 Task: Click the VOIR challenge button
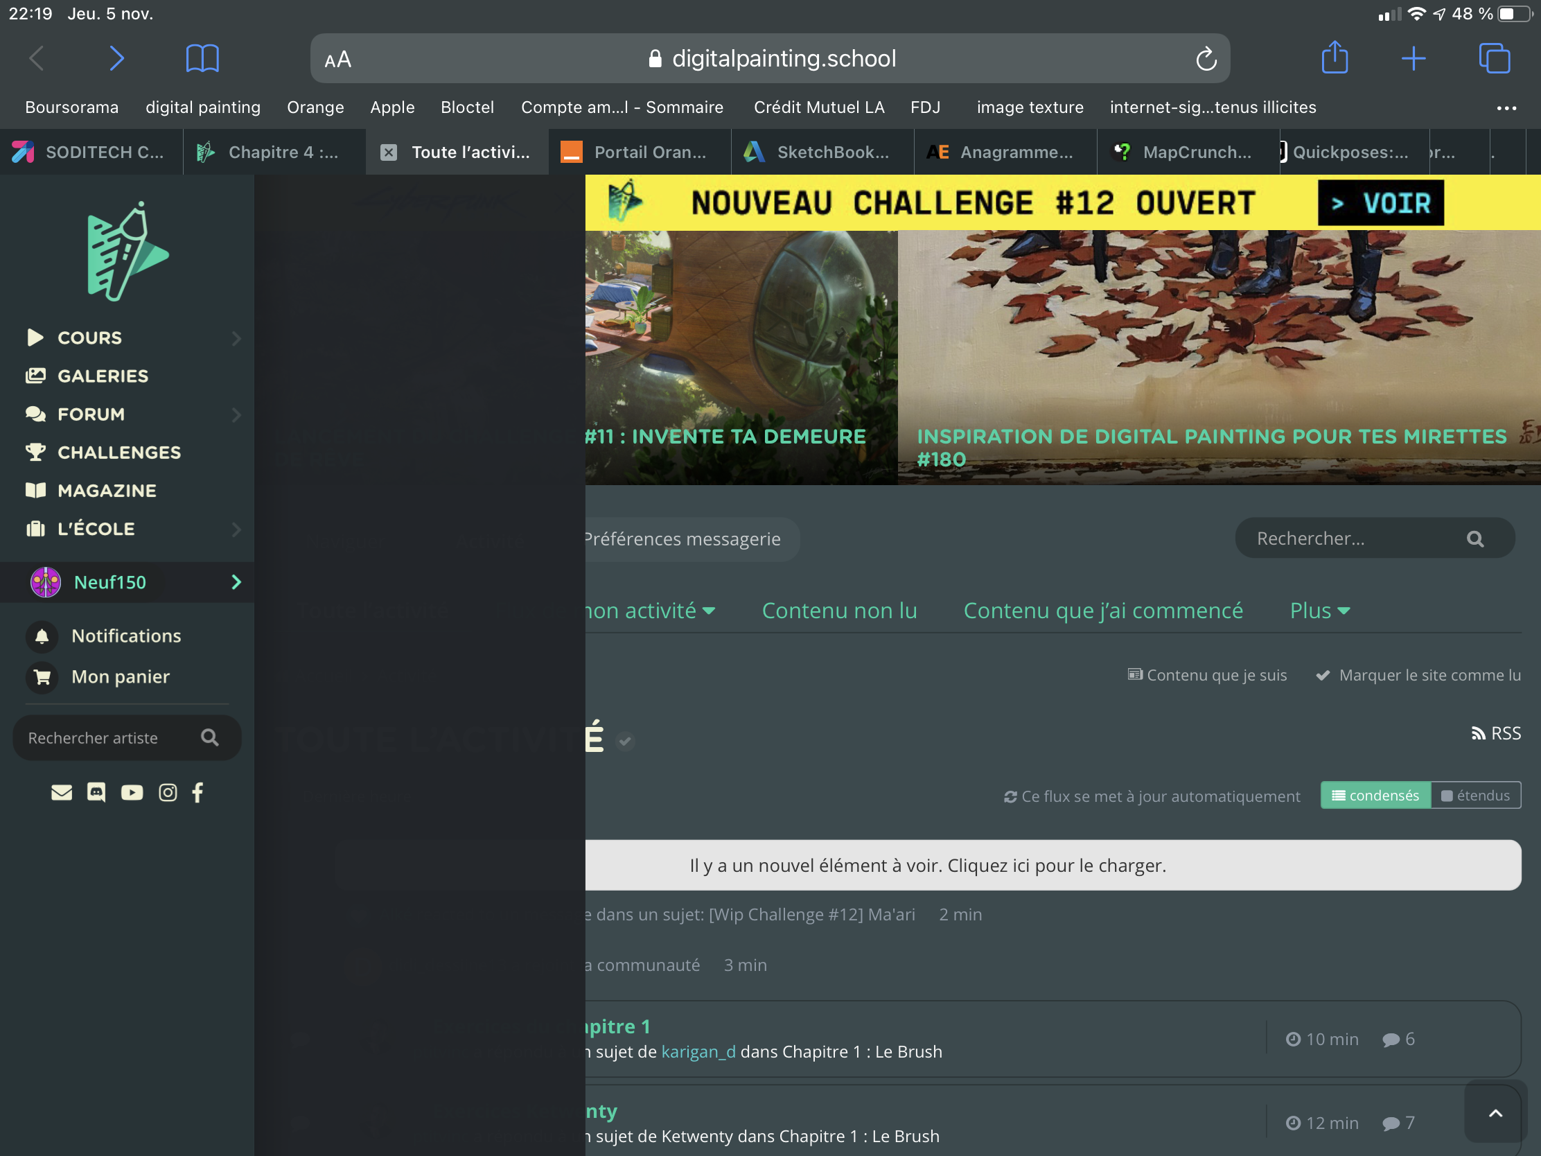click(x=1380, y=203)
